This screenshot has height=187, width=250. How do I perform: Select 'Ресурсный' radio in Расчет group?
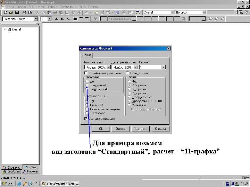coord(129,105)
